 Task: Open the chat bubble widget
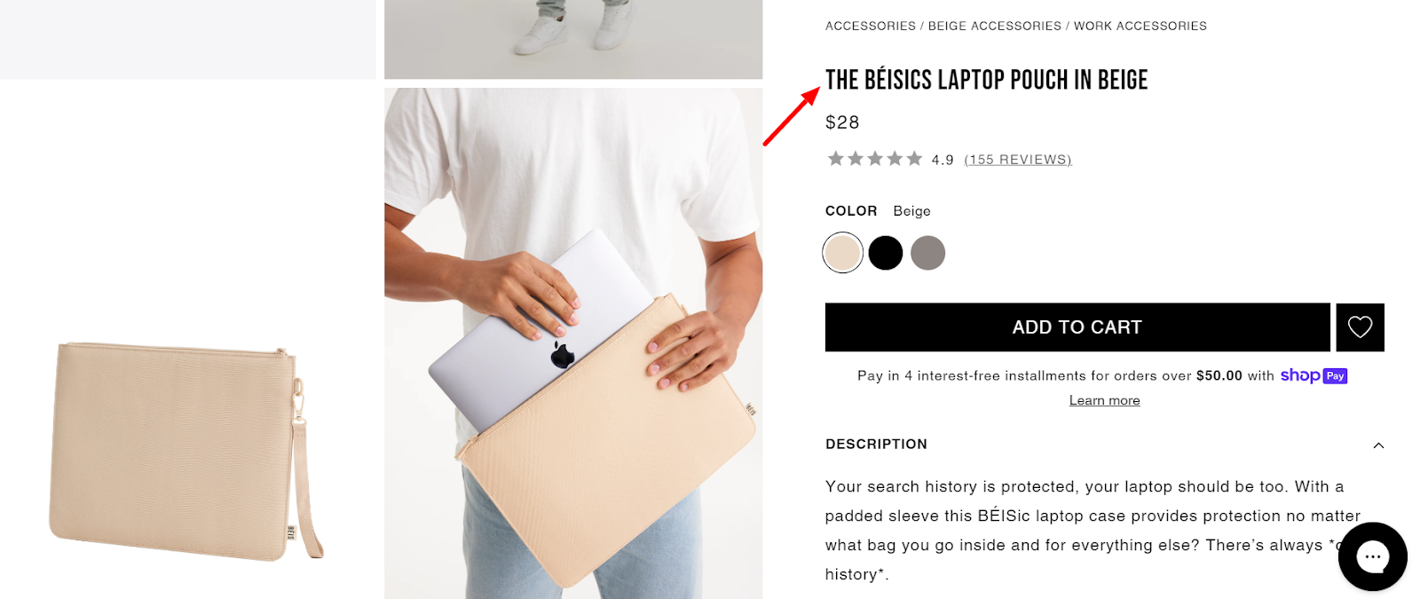pos(1372,556)
